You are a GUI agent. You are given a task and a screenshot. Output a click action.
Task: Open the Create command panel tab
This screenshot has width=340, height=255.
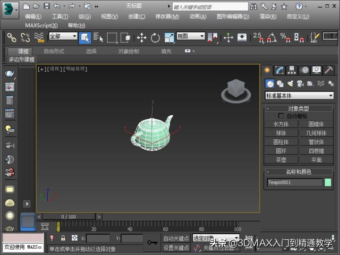pos(267,70)
